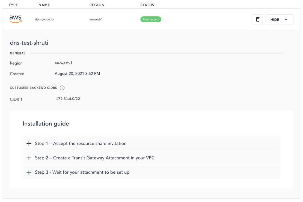Viewport: 303px width, 202px height.
Task: Click the REGION column header
Action: (x=97, y=5)
